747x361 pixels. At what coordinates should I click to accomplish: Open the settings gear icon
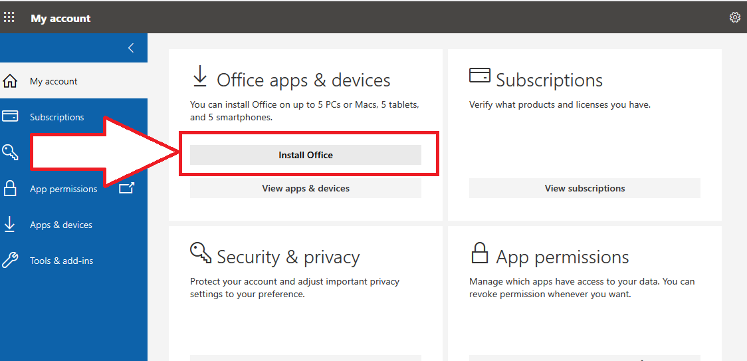pos(734,18)
